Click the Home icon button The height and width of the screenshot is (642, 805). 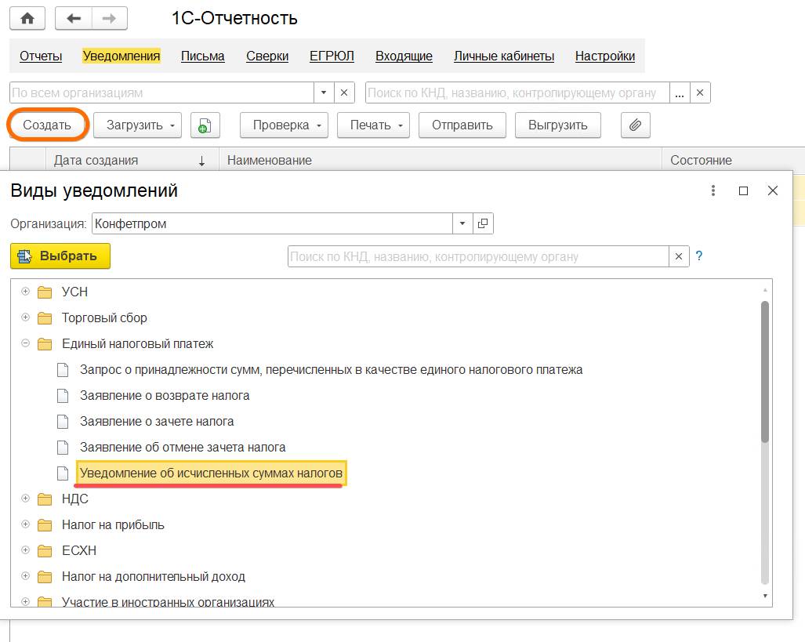click(27, 18)
